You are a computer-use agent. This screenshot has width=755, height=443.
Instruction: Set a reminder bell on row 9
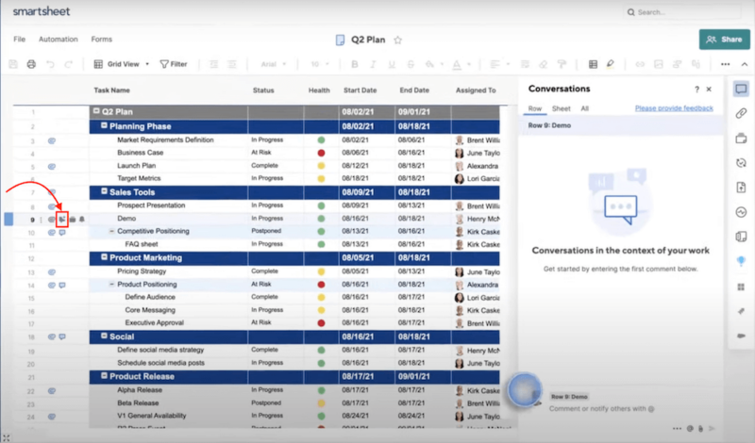pos(82,220)
